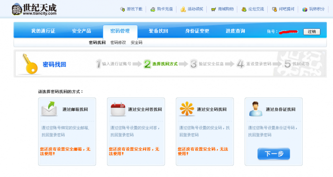Click step 2 选择找回方式
This screenshot has height=177, width=333.
[161, 64]
